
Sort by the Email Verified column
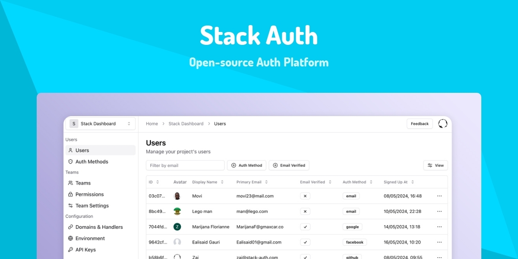[x=316, y=182]
